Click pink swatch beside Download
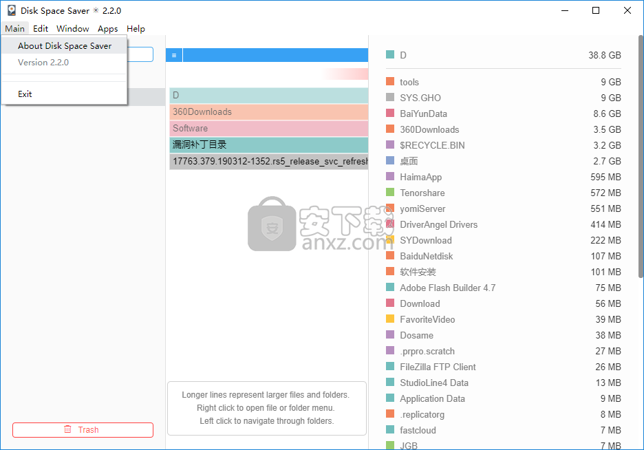This screenshot has width=644, height=450. pyautogui.click(x=390, y=303)
